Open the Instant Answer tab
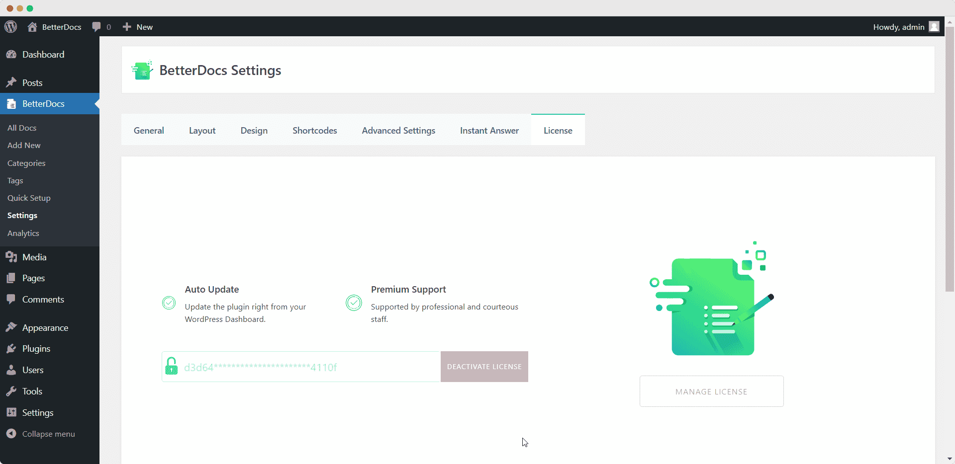The width and height of the screenshot is (955, 464). [x=489, y=130]
